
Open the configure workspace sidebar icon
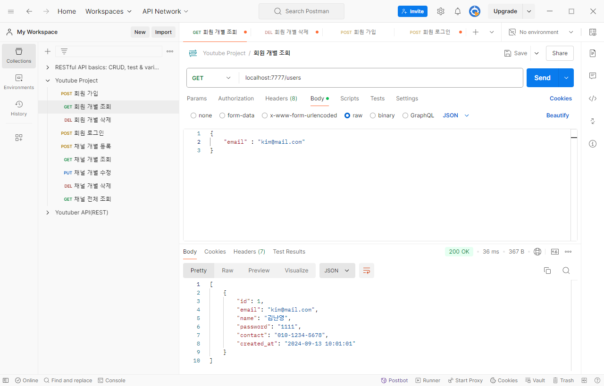coord(19,138)
